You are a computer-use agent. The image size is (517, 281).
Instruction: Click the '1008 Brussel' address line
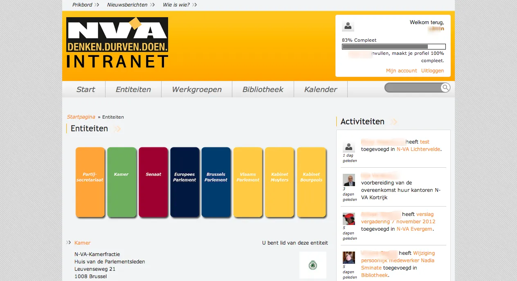pos(91,276)
